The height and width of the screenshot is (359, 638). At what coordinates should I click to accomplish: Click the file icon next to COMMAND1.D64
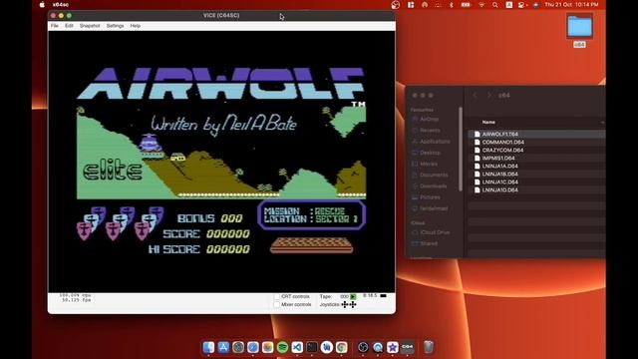477,142
